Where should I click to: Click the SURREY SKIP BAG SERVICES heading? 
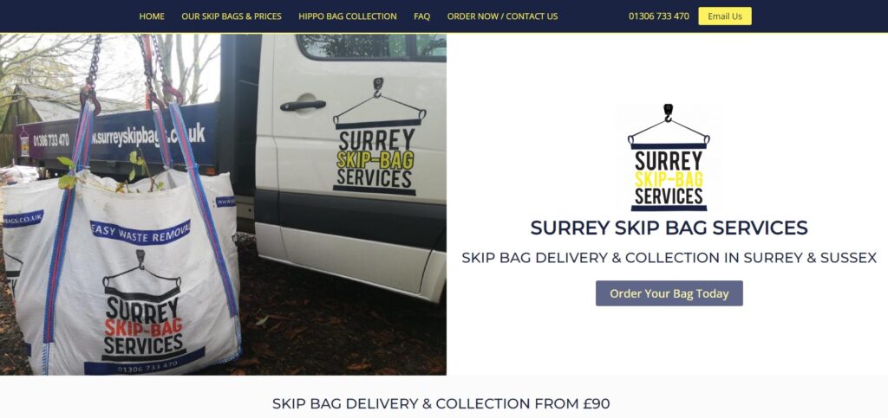click(669, 228)
